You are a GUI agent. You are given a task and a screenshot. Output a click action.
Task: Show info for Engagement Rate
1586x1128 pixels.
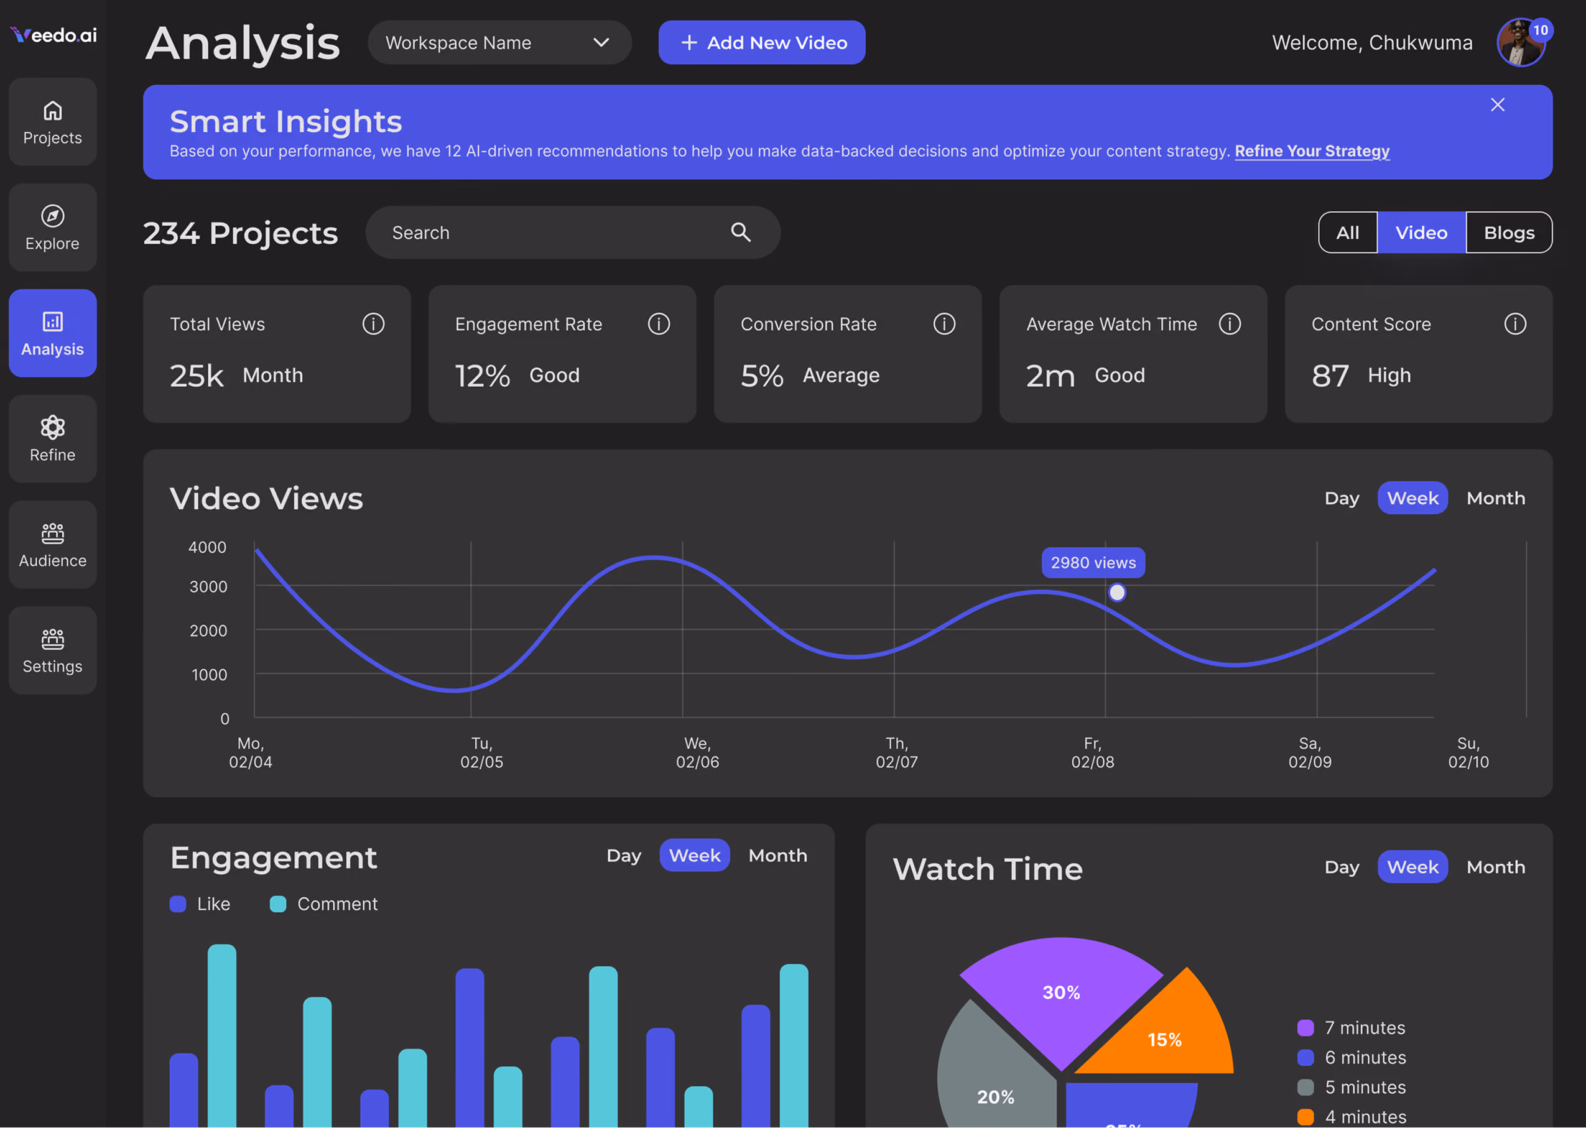tap(659, 324)
